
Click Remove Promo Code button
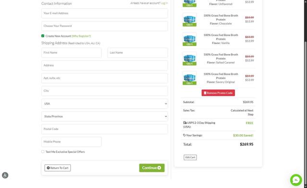tap(218, 93)
